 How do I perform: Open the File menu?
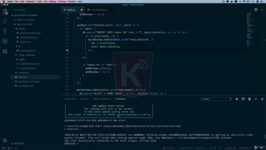click(x=17, y=2)
